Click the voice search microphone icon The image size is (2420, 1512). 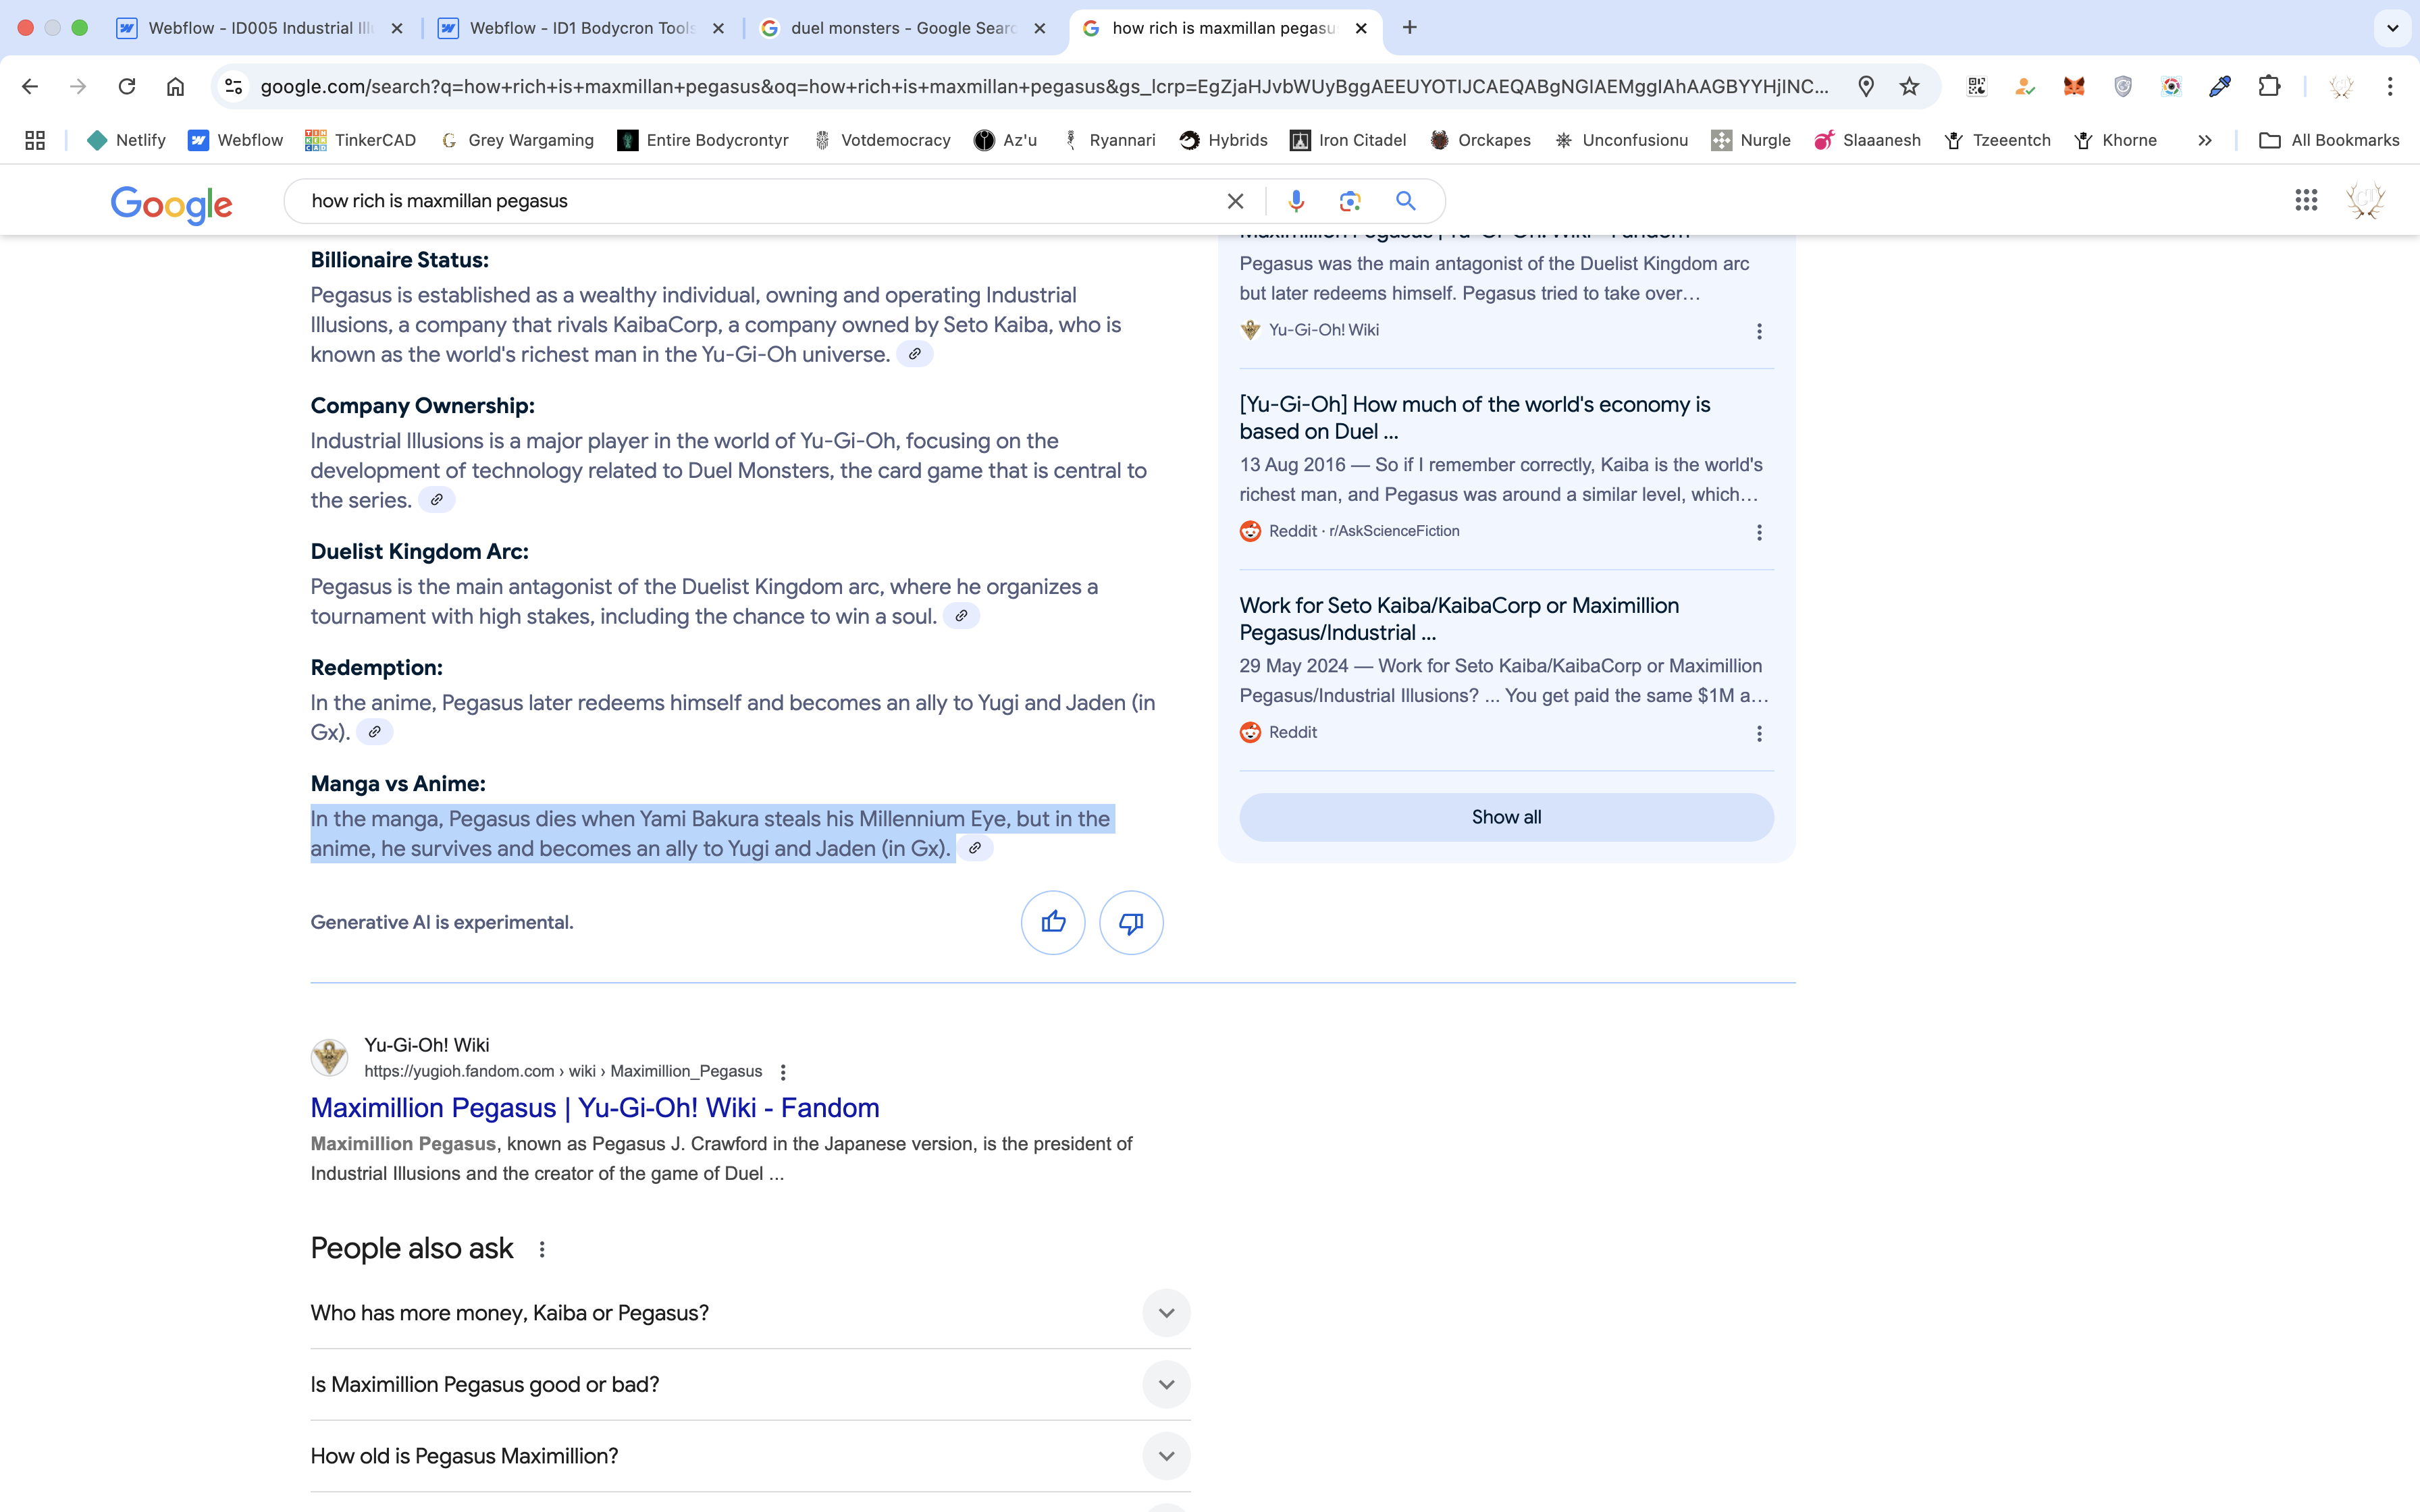(x=1296, y=201)
